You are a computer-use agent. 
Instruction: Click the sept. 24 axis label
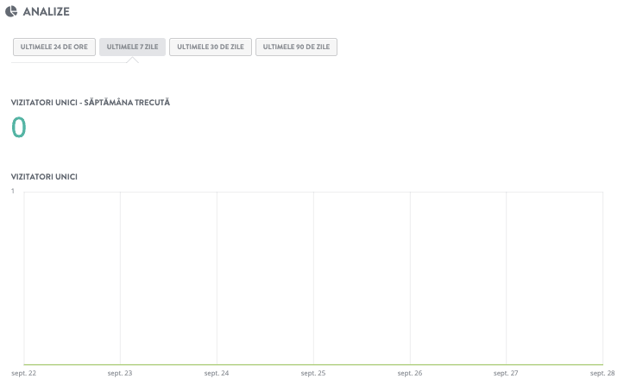coord(217,374)
